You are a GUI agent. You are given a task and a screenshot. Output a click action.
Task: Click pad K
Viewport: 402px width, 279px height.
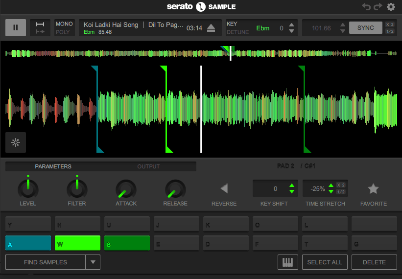[226, 224]
